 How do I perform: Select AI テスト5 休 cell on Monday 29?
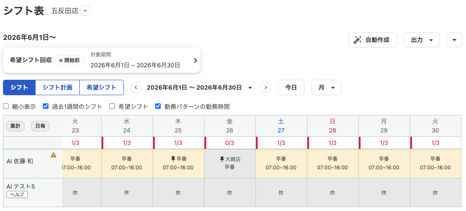[x=384, y=193]
